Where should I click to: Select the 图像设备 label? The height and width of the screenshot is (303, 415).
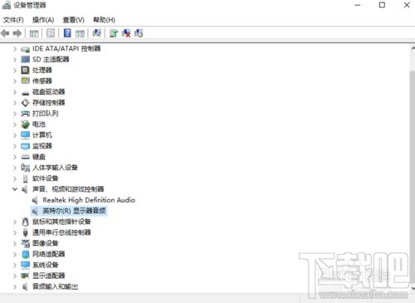point(46,243)
